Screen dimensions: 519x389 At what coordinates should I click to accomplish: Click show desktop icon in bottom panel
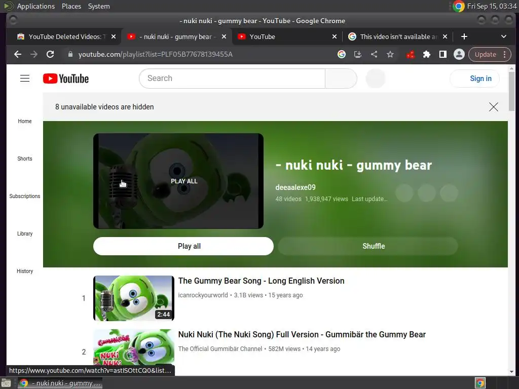(6, 383)
